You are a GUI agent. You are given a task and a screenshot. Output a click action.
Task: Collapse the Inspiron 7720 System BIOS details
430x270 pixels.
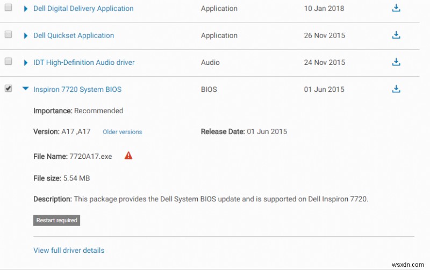click(25, 89)
